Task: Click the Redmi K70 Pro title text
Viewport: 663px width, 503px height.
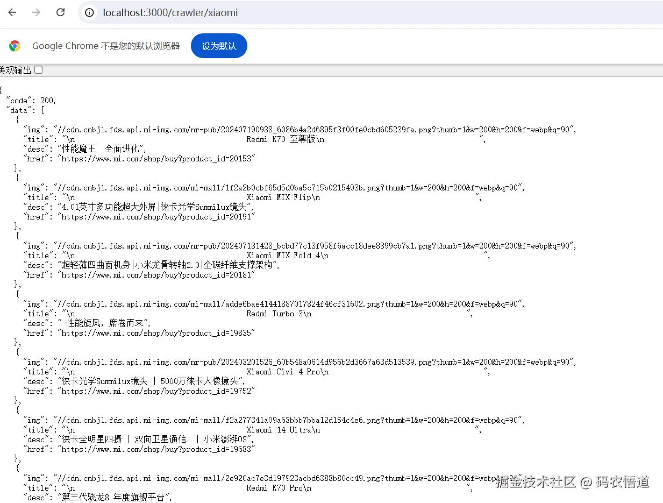Action: pyautogui.click(x=275, y=488)
